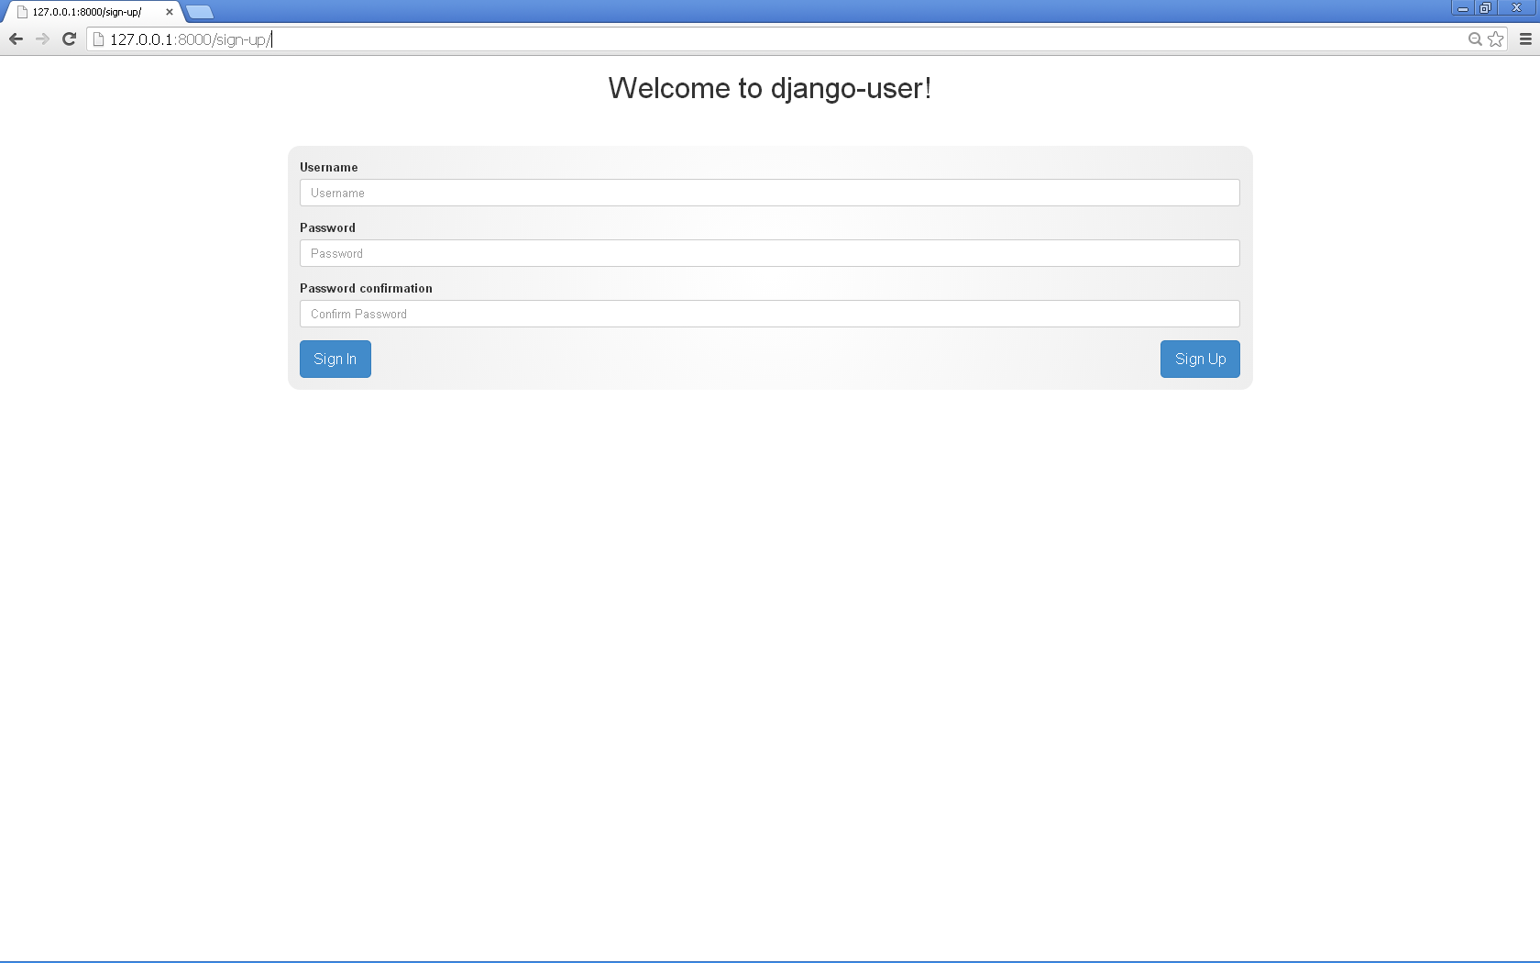Click the Sign In button
The height and width of the screenshot is (963, 1540).
point(335,359)
